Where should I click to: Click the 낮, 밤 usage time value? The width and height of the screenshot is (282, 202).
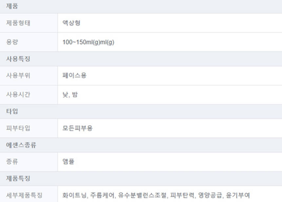click(70, 95)
